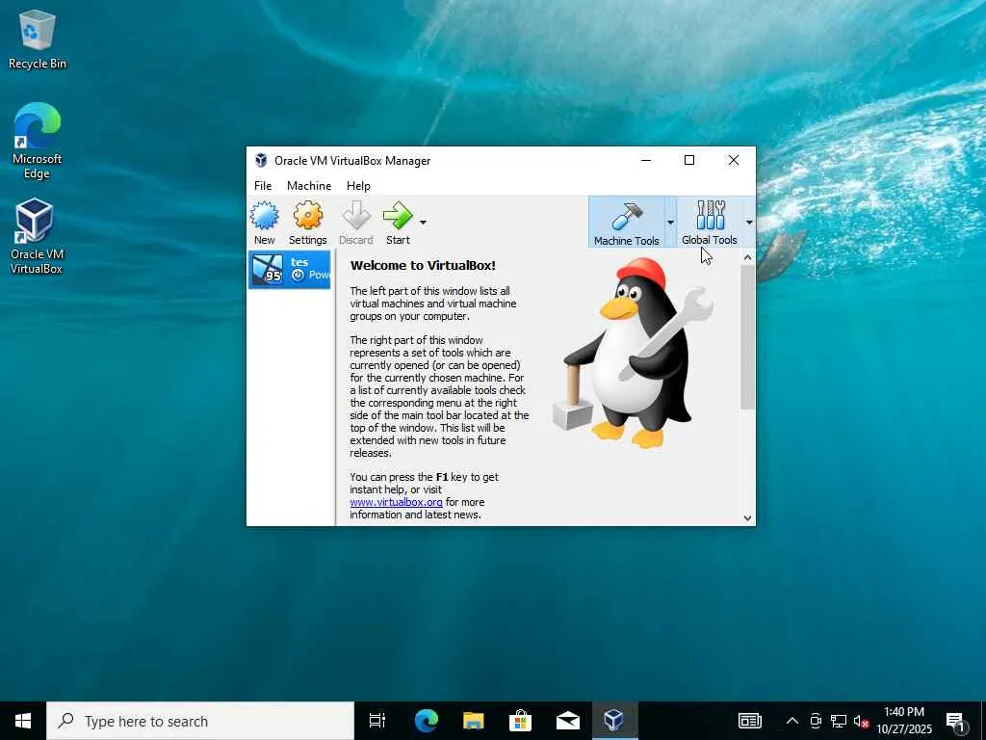Image resolution: width=986 pixels, height=740 pixels.
Task: Open the Windows Start menu
Action: point(23,721)
